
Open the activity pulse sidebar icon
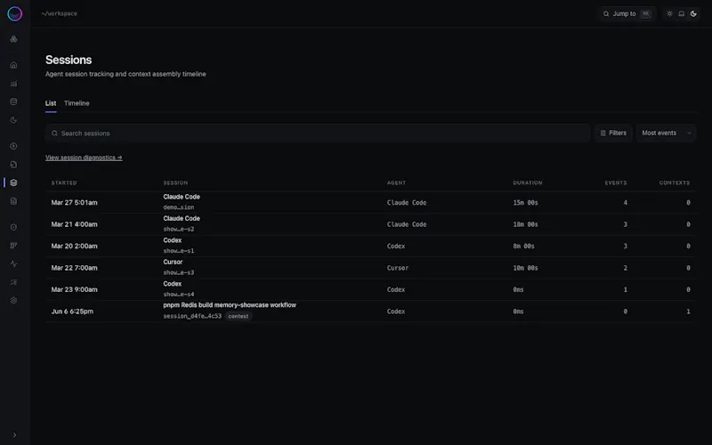(13, 263)
